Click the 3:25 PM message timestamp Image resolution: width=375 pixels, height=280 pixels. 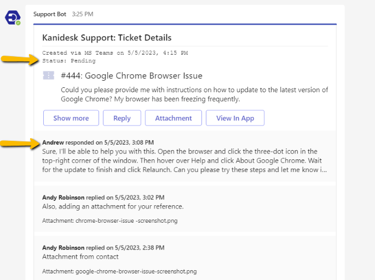click(x=83, y=14)
